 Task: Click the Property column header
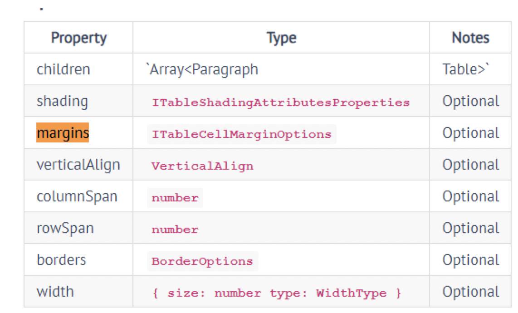(78, 38)
